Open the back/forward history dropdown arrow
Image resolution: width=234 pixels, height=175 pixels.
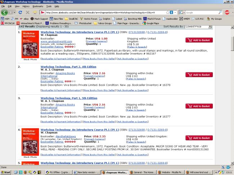14,12
